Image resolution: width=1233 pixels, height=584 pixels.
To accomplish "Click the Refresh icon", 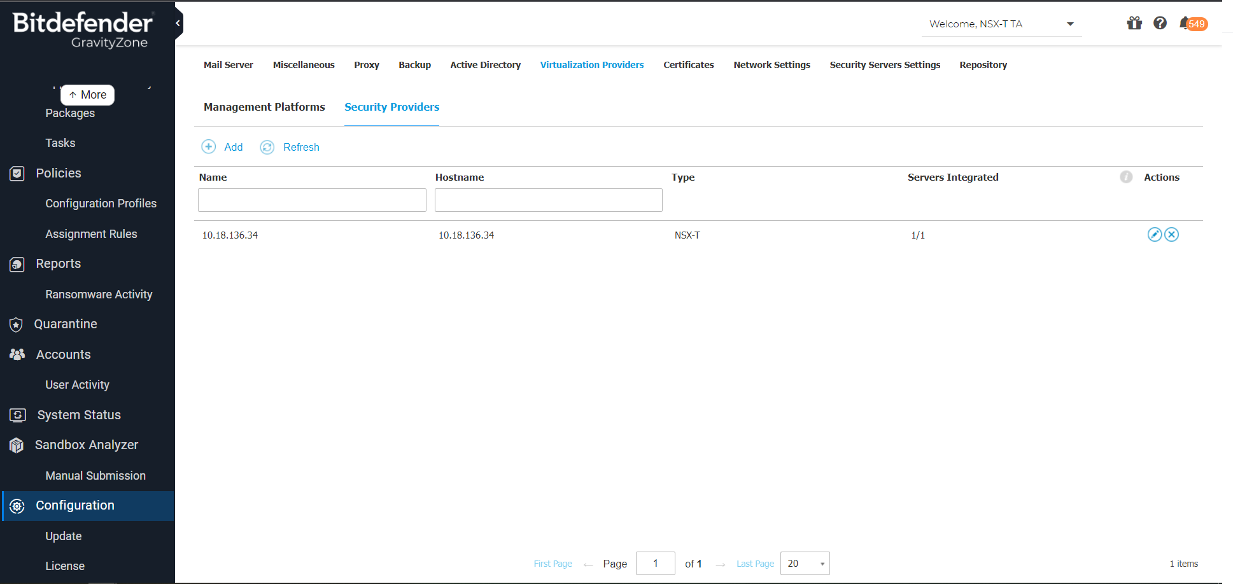I will pyautogui.click(x=267, y=147).
